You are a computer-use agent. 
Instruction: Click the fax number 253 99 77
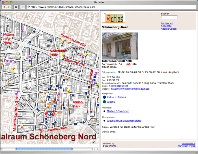(x=113, y=80)
